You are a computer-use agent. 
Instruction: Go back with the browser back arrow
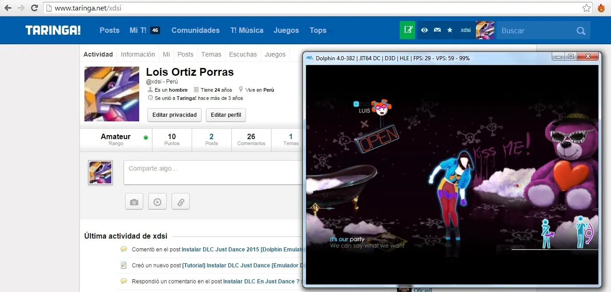click(8, 8)
